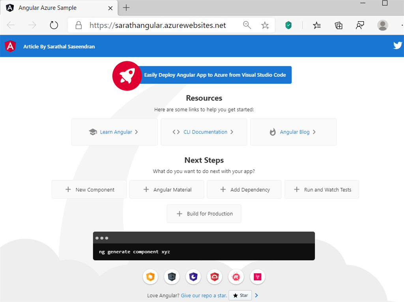The width and height of the screenshot is (404, 302).
Task: Click the shield icon in the address bar
Action: (x=288, y=25)
